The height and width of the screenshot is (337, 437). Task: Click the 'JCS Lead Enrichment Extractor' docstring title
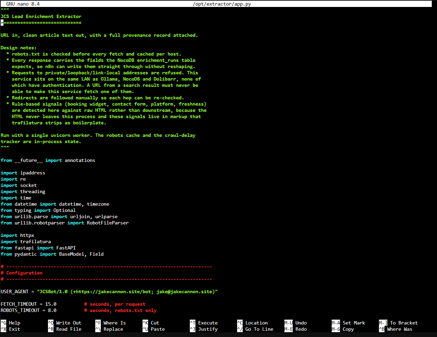(x=41, y=16)
